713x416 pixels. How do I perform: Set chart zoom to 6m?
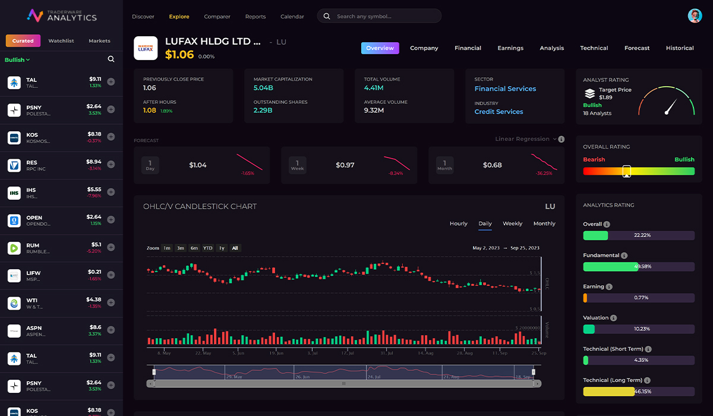point(194,248)
